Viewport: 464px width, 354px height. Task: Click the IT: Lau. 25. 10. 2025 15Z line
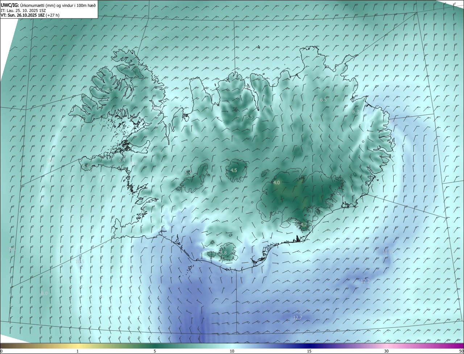24,10
